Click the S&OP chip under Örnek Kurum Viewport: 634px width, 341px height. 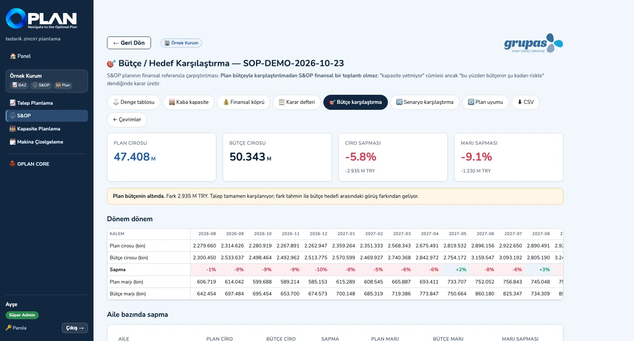click(x=41, y=85)
